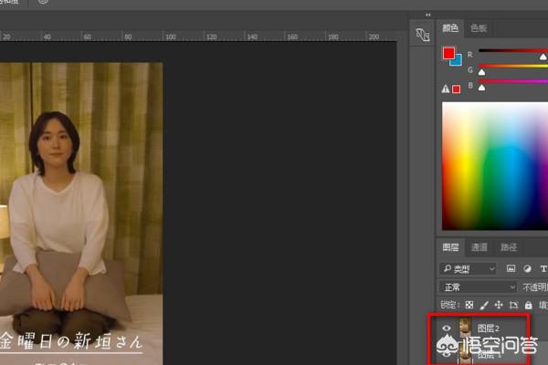Viewport: 548px width, 365px height.
Task: Filter layers by pixel image icon
Action: (x=511, y=268)
